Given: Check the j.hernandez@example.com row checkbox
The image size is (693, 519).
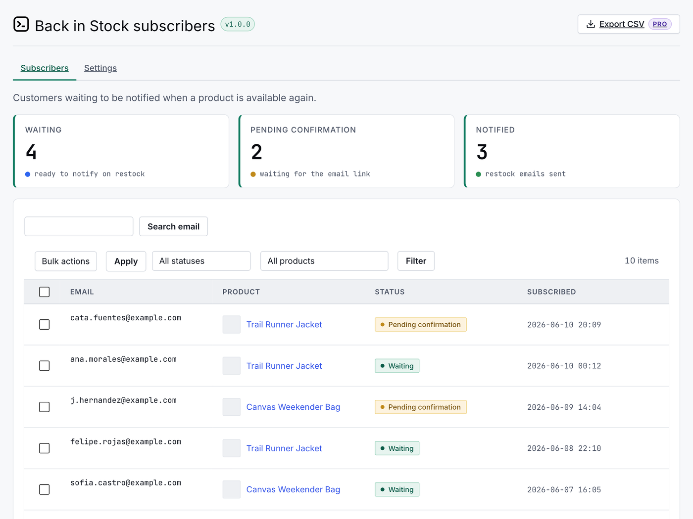Looking at the screenshot, I should (45, 407).
